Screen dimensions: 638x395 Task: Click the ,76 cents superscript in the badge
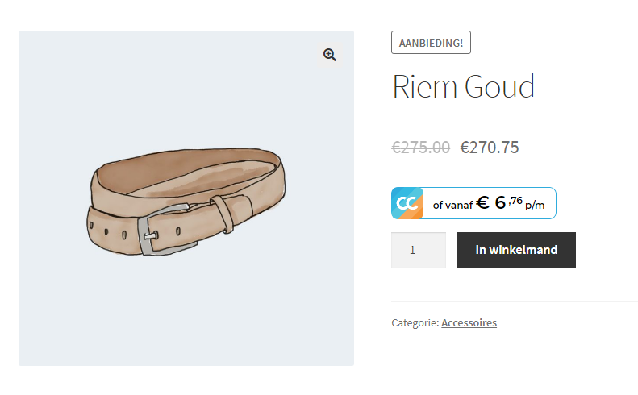[515, 198]
